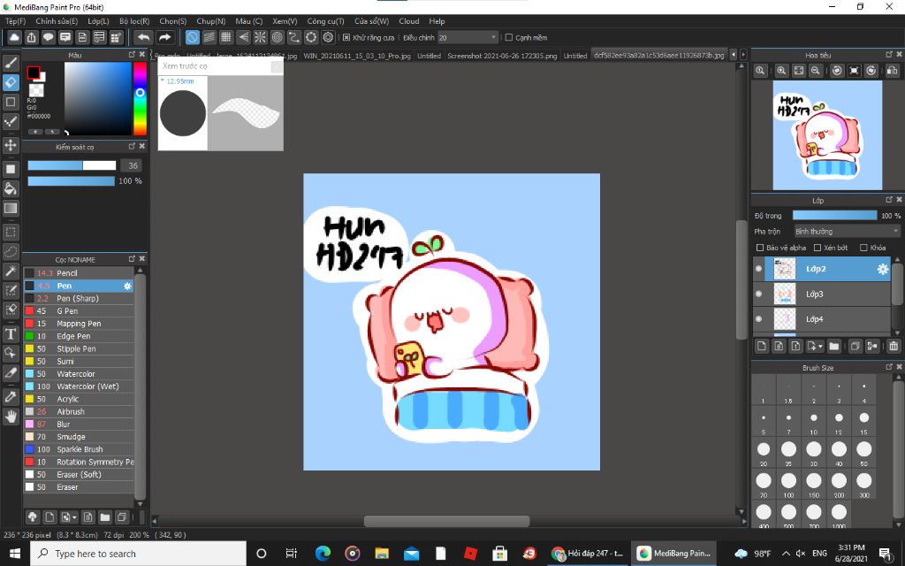Zoom out on the Navigator panel
The width and height of the screenshot is (905, 566).
tap(816, 71)
